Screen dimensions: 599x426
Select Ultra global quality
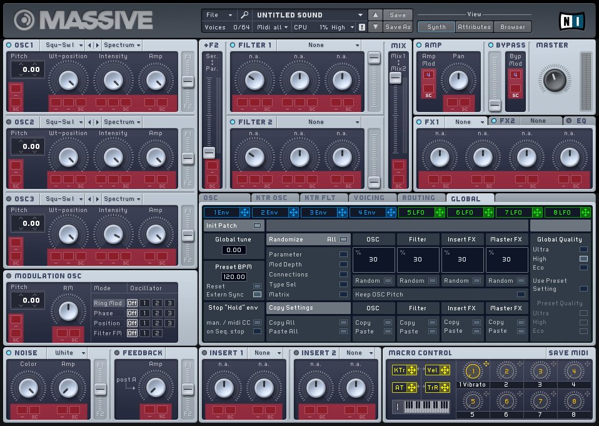coord(583,250)
